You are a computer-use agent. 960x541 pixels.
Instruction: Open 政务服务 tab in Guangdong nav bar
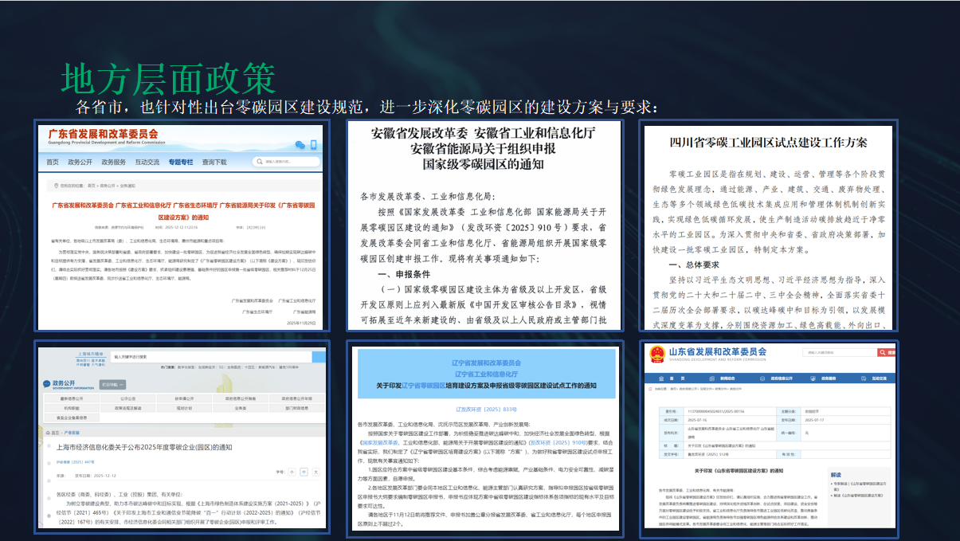pos(114,162)
